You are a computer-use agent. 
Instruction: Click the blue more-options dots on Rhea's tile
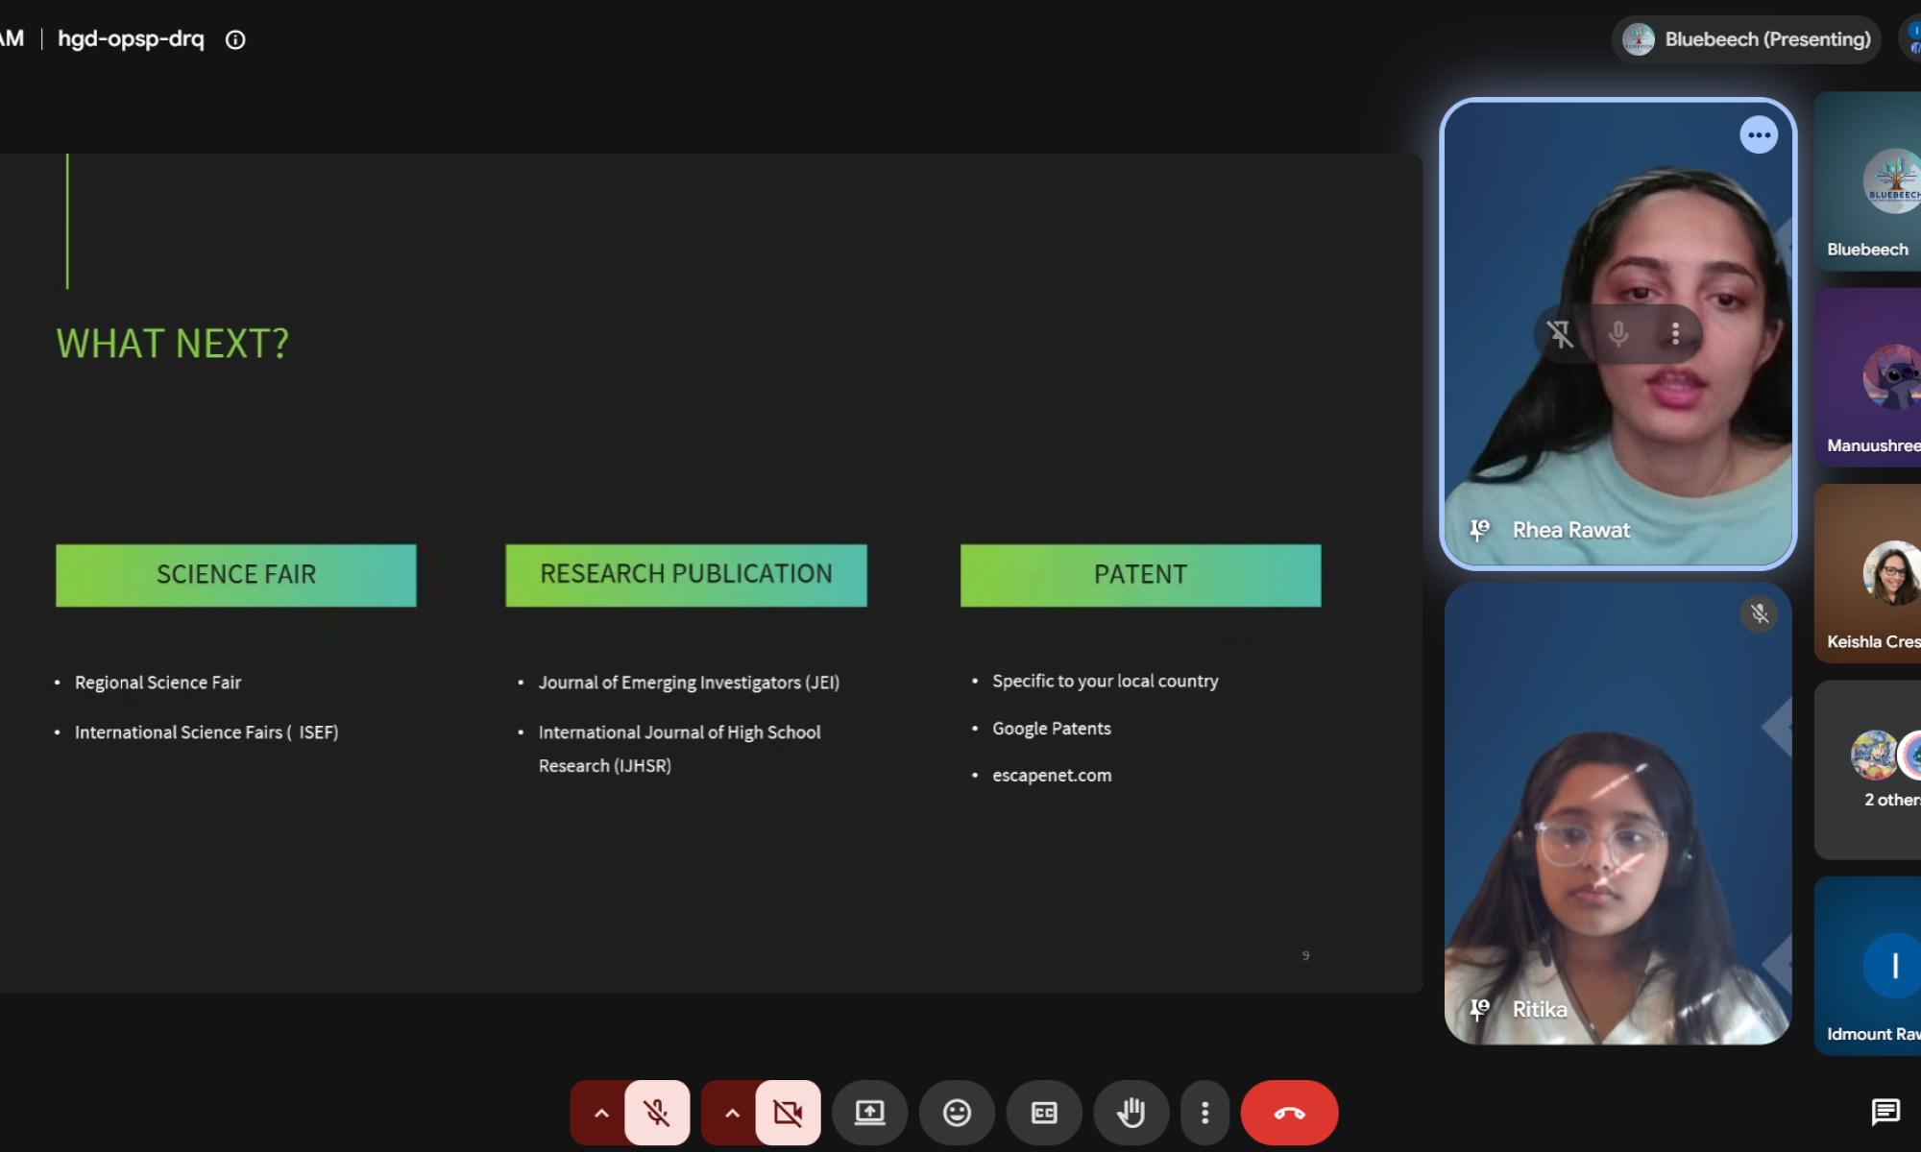click(x=1759, y=135)
